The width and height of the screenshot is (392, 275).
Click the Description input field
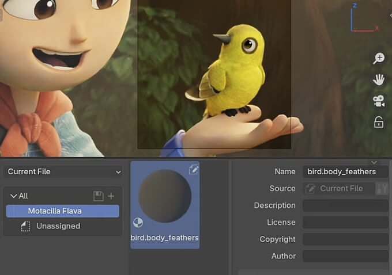(345, 205)
